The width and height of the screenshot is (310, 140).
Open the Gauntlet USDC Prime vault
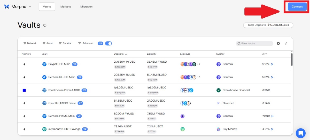tap(62, 103)
